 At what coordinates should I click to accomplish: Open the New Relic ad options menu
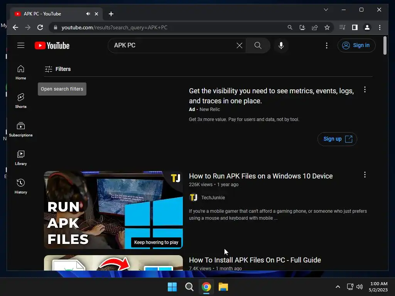[x=365, y=89]
